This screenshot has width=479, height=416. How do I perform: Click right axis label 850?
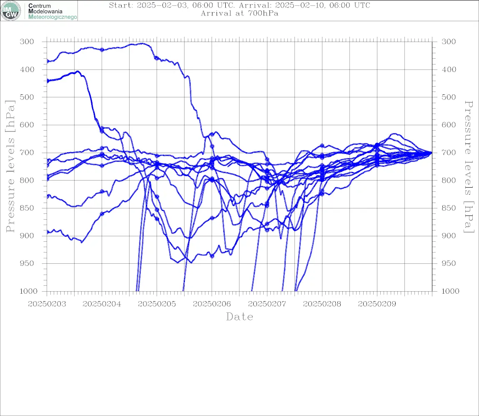pos(449,208)
